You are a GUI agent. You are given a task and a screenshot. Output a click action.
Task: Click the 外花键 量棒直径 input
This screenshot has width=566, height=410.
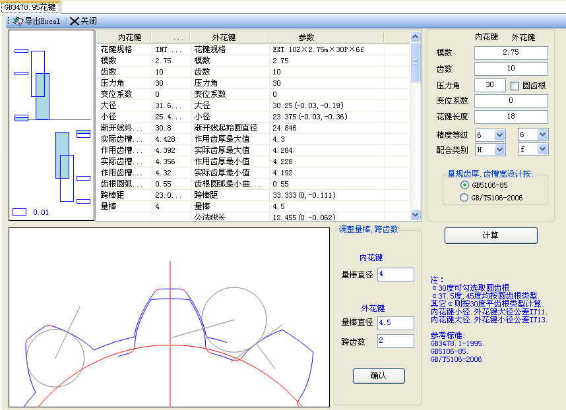(x=396, y=323)
